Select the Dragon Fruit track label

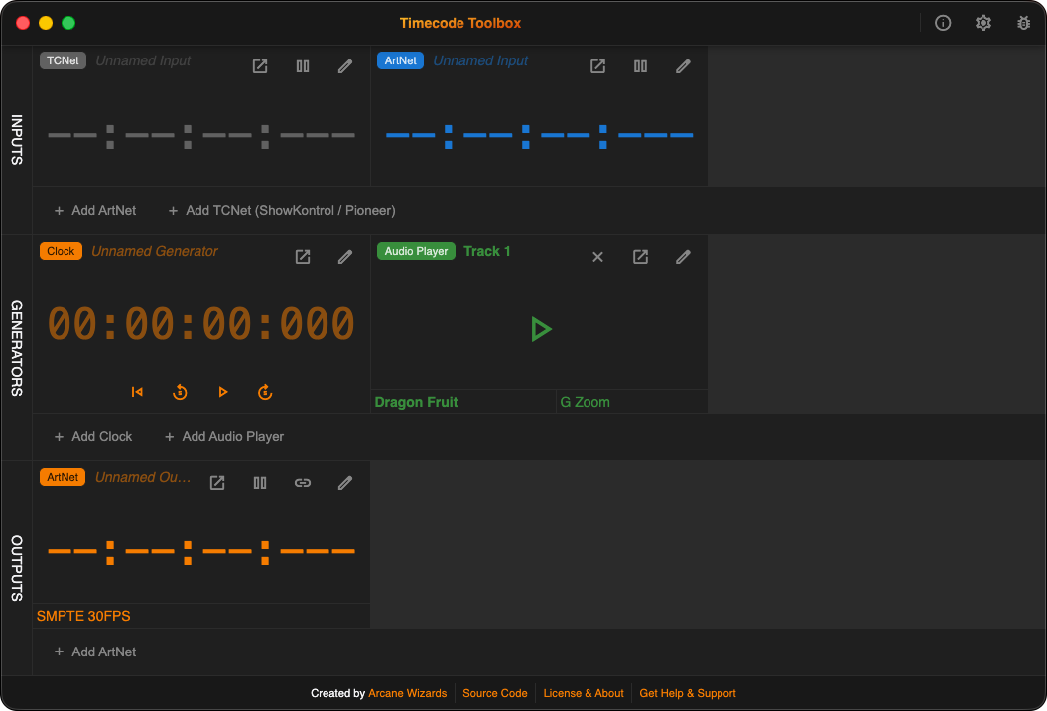pos(416,402)
